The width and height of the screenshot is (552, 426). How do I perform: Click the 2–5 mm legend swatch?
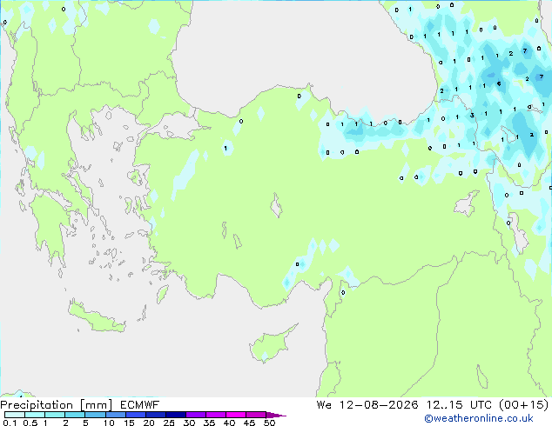75,415
